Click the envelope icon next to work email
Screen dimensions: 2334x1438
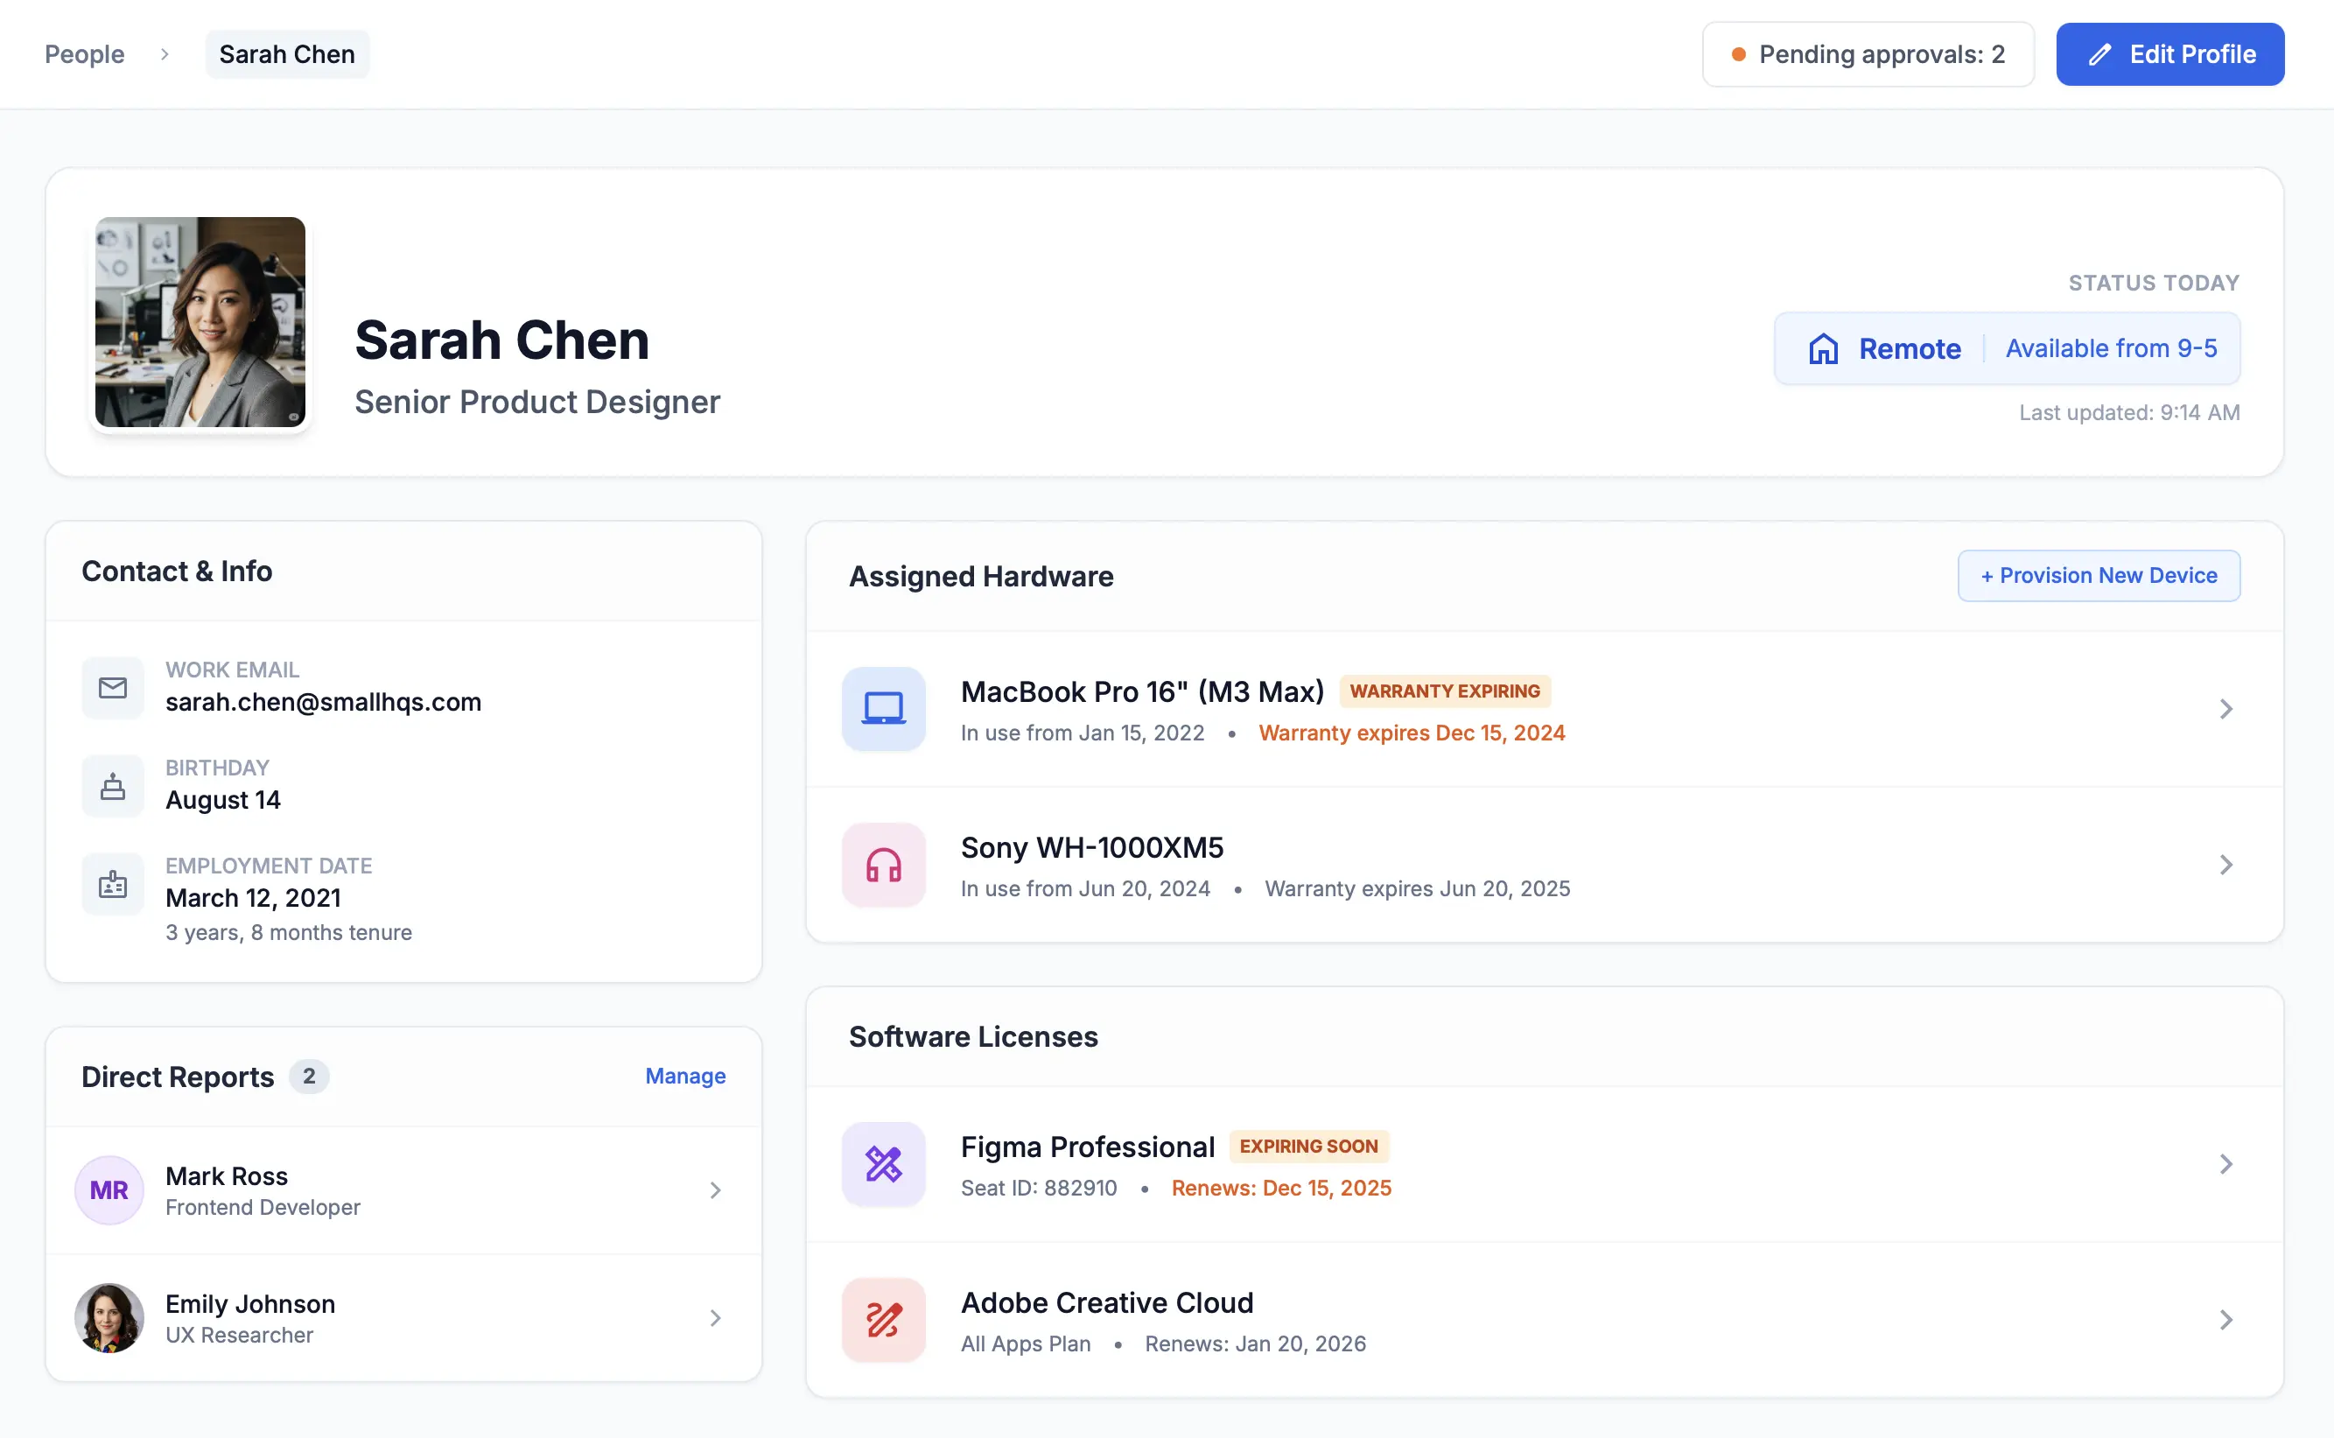pyautogui.click(x=112, y=688)
